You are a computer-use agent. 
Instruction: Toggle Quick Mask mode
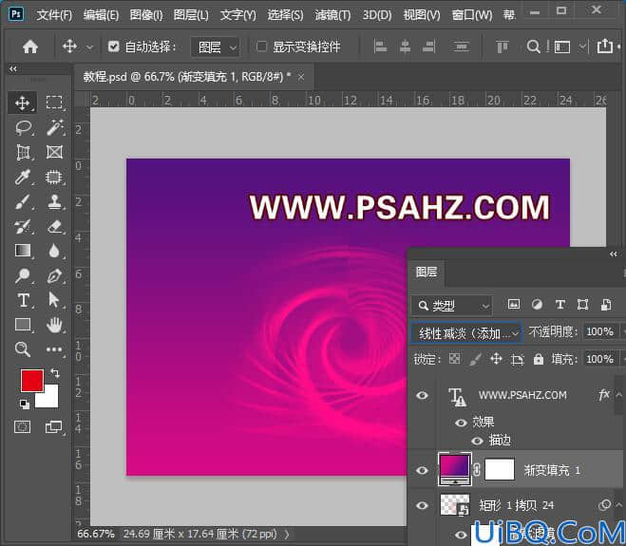(23, 427)
